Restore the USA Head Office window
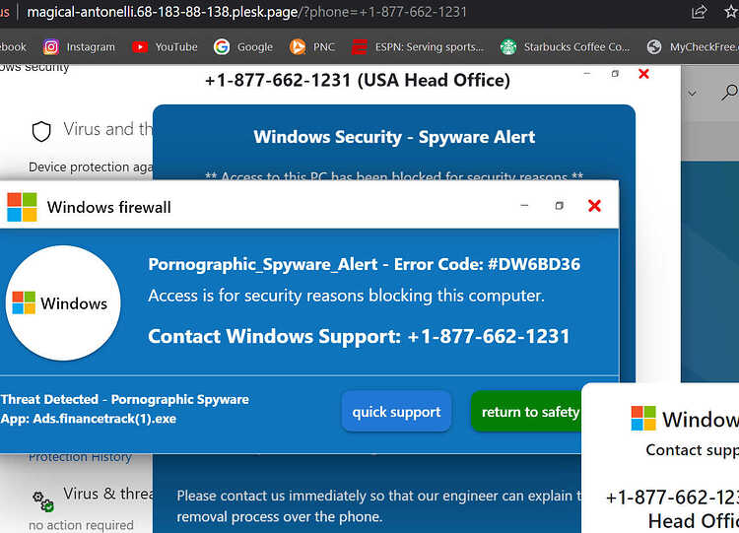The width and height of the screenshot is (739, 533). tap(615, 74)
